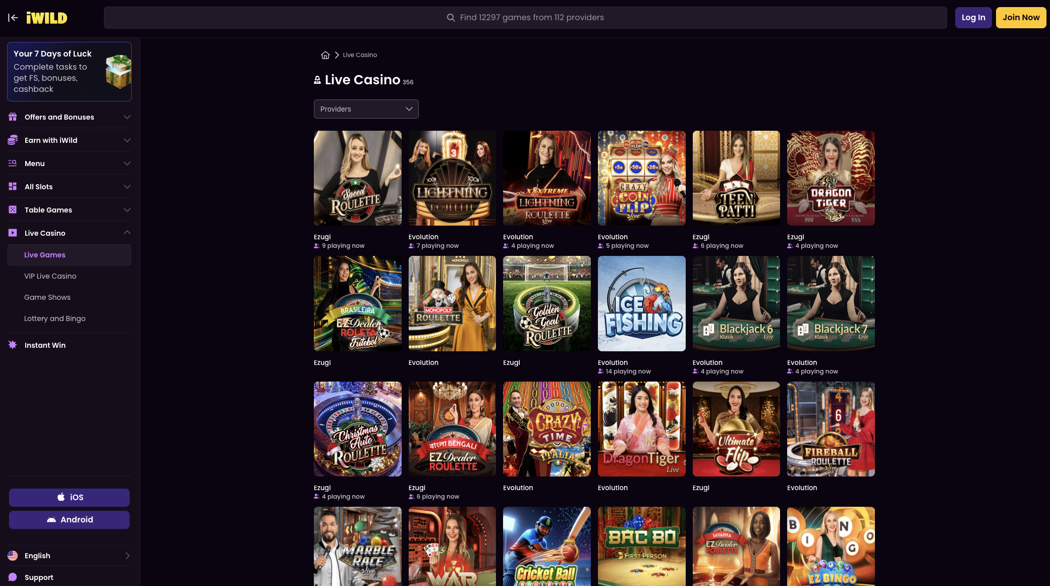Open Lightning Roulette game thumbnail
The height and width of the screenshot is (586, 1050).
[x=452, y=178]
